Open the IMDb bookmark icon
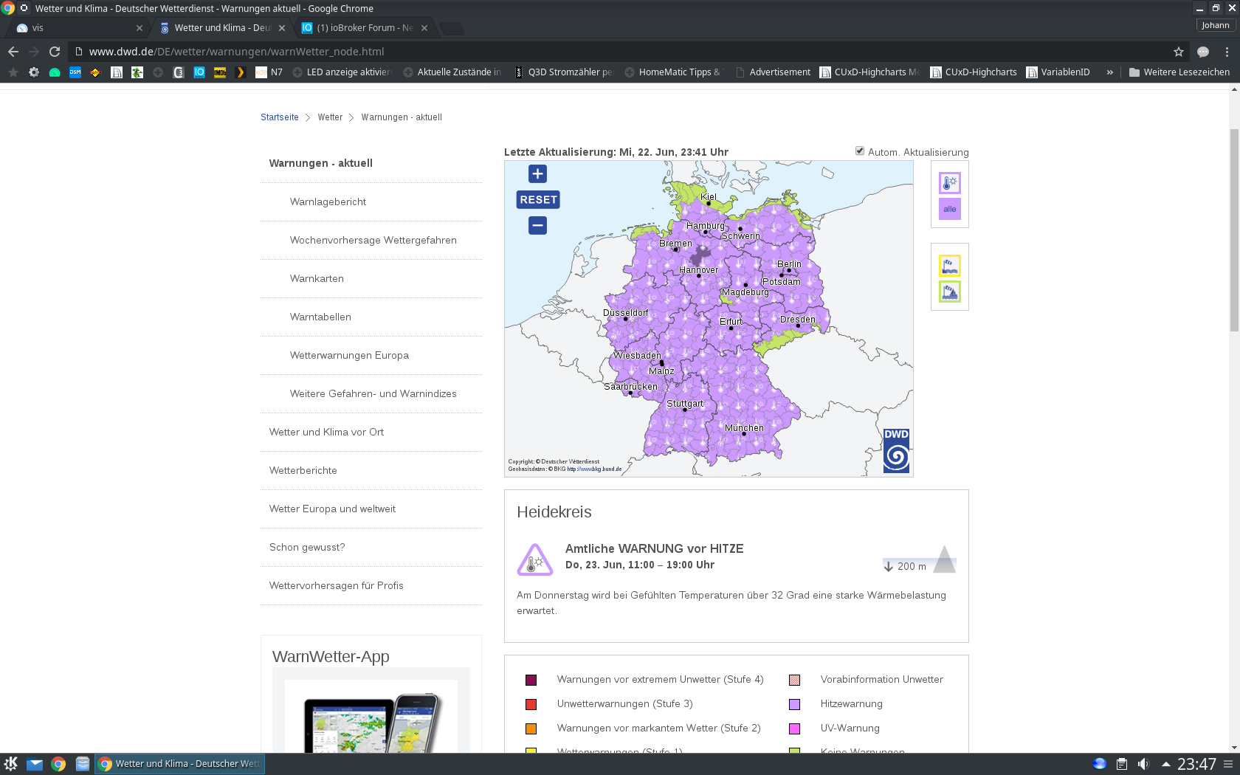Image resolution: width=1240 pixels, height=775 pixels. [220, 72]
